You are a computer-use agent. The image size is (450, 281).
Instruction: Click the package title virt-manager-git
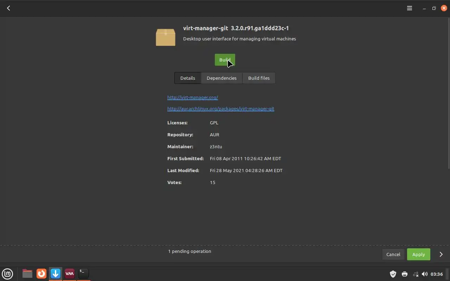tap(206, 28)
